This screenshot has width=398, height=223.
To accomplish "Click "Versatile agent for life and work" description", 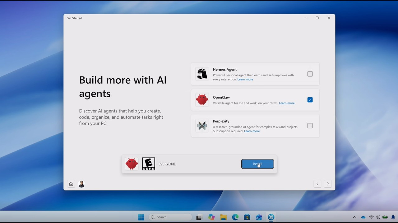I will [245, 103].
